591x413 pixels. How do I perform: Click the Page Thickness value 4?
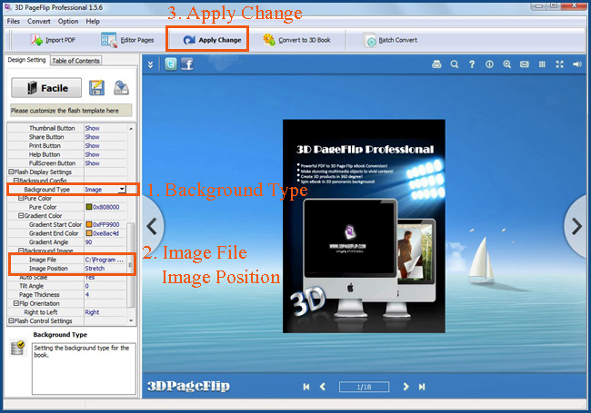coord(87,294)
